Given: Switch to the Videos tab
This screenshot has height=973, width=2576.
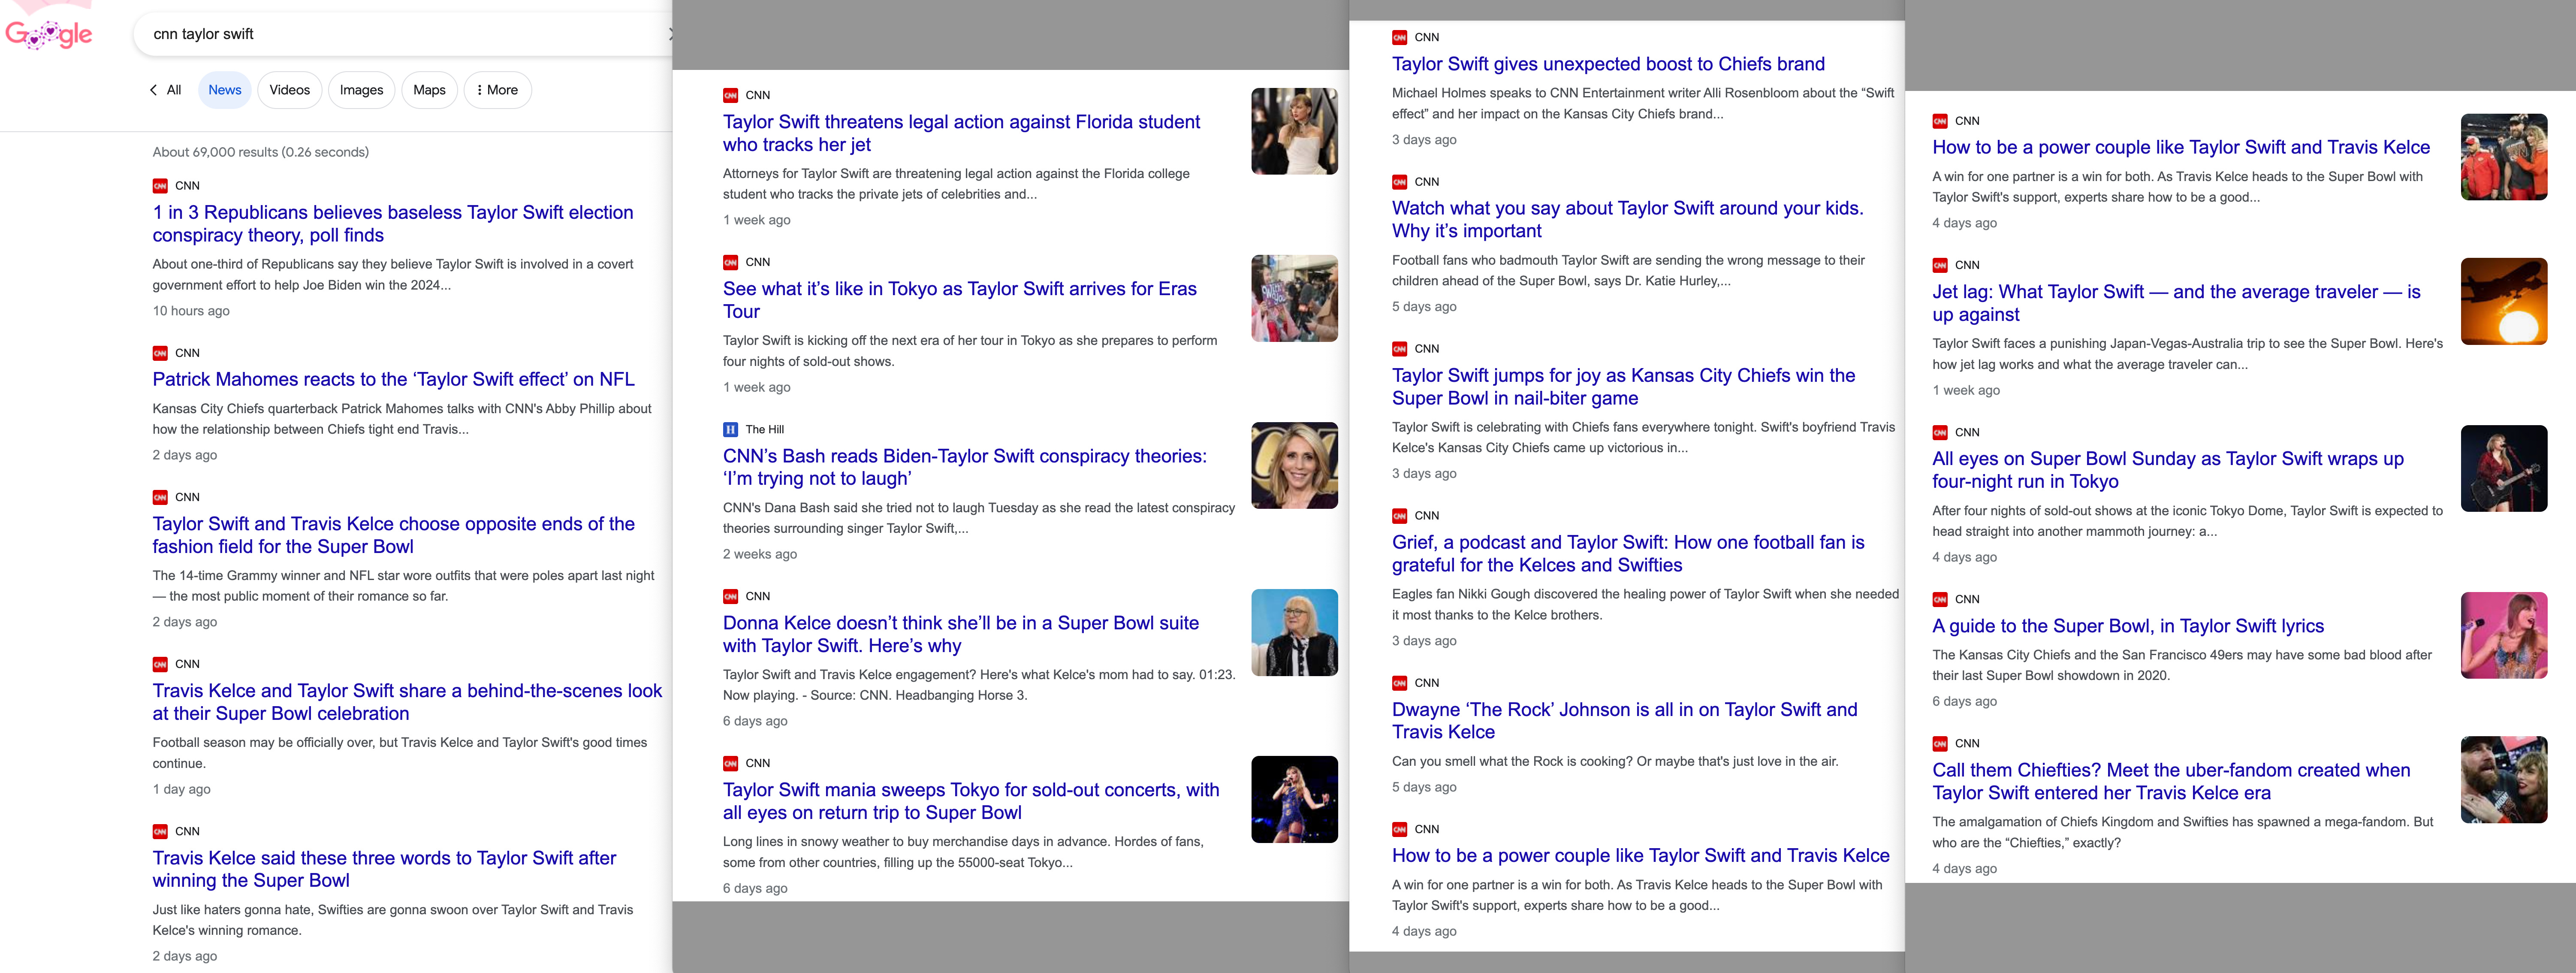Looking at the screenshot, I should [290, 90].
